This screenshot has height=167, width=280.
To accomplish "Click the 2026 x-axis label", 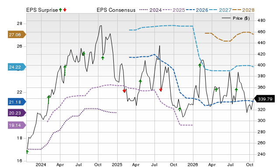I will (192, 165).
